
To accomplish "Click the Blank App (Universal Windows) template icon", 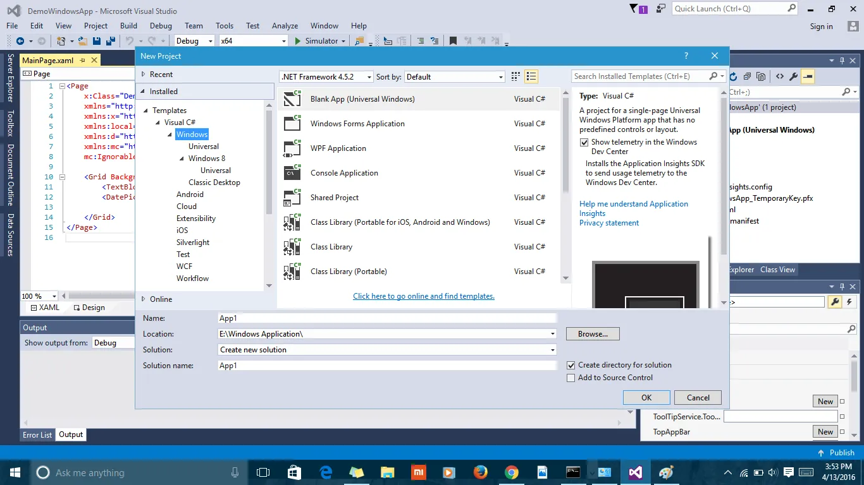I will point(292,99).
